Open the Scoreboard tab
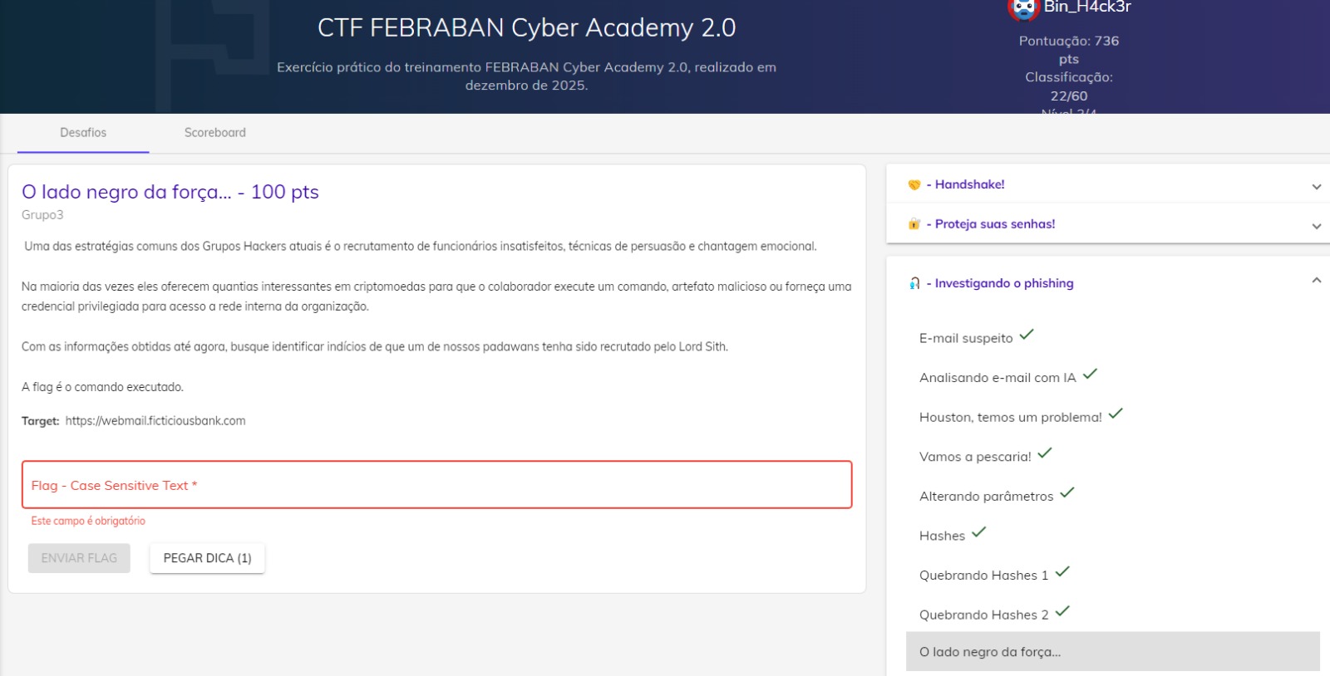The height and width of the screenshot is (676, 1330). pyautogui.click(x=215, y=133)
